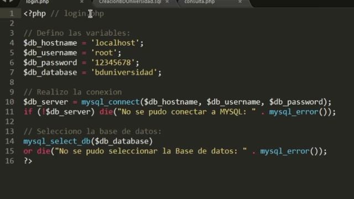This screenshot has width=354, height=199.
Task: Click the 'root' string value
Action: 104,53
